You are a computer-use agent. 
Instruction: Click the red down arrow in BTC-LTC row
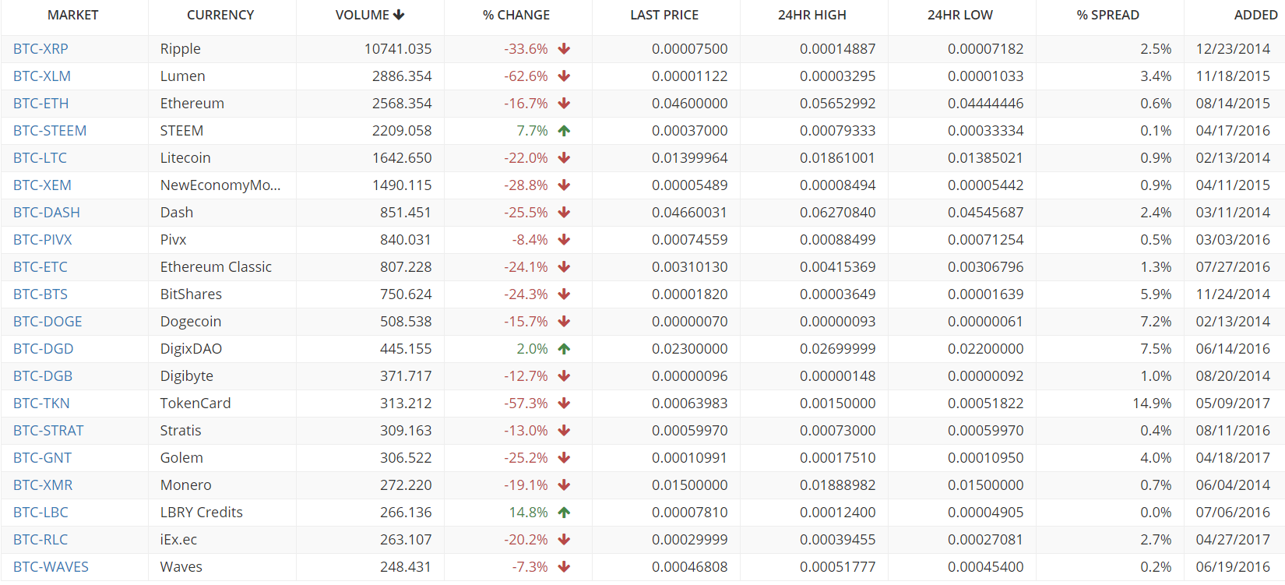coord(564,158)
